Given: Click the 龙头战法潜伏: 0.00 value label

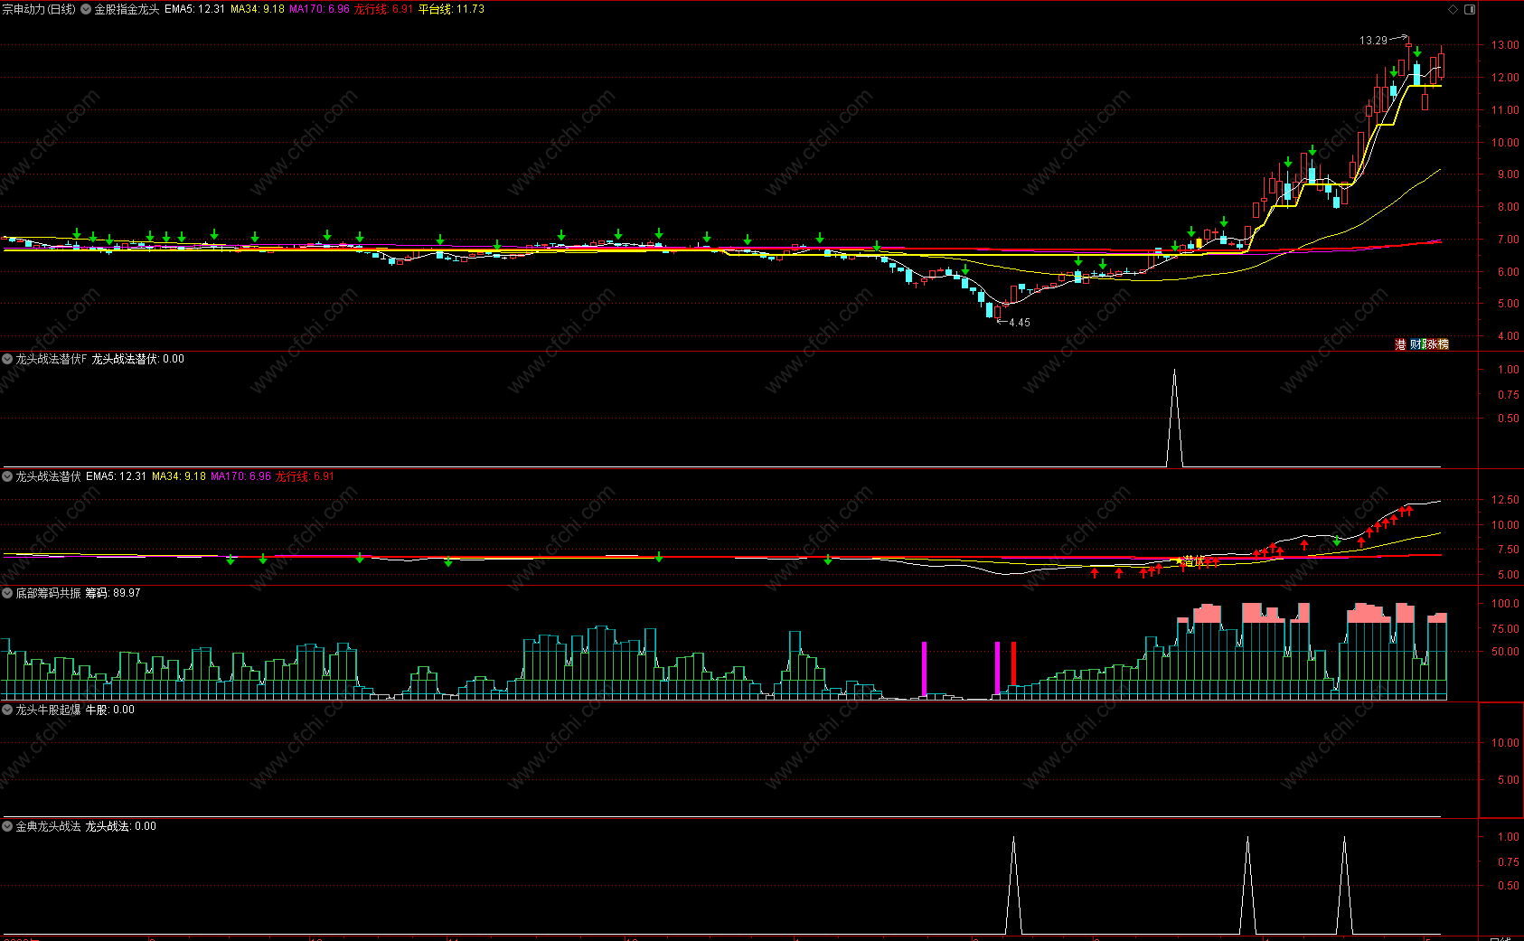Looking at the screenshot, I should pyautogui.click(x=137, y=359).
